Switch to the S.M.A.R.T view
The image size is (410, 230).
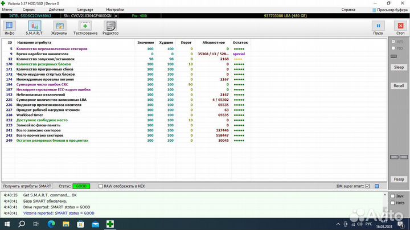[34, 28]
